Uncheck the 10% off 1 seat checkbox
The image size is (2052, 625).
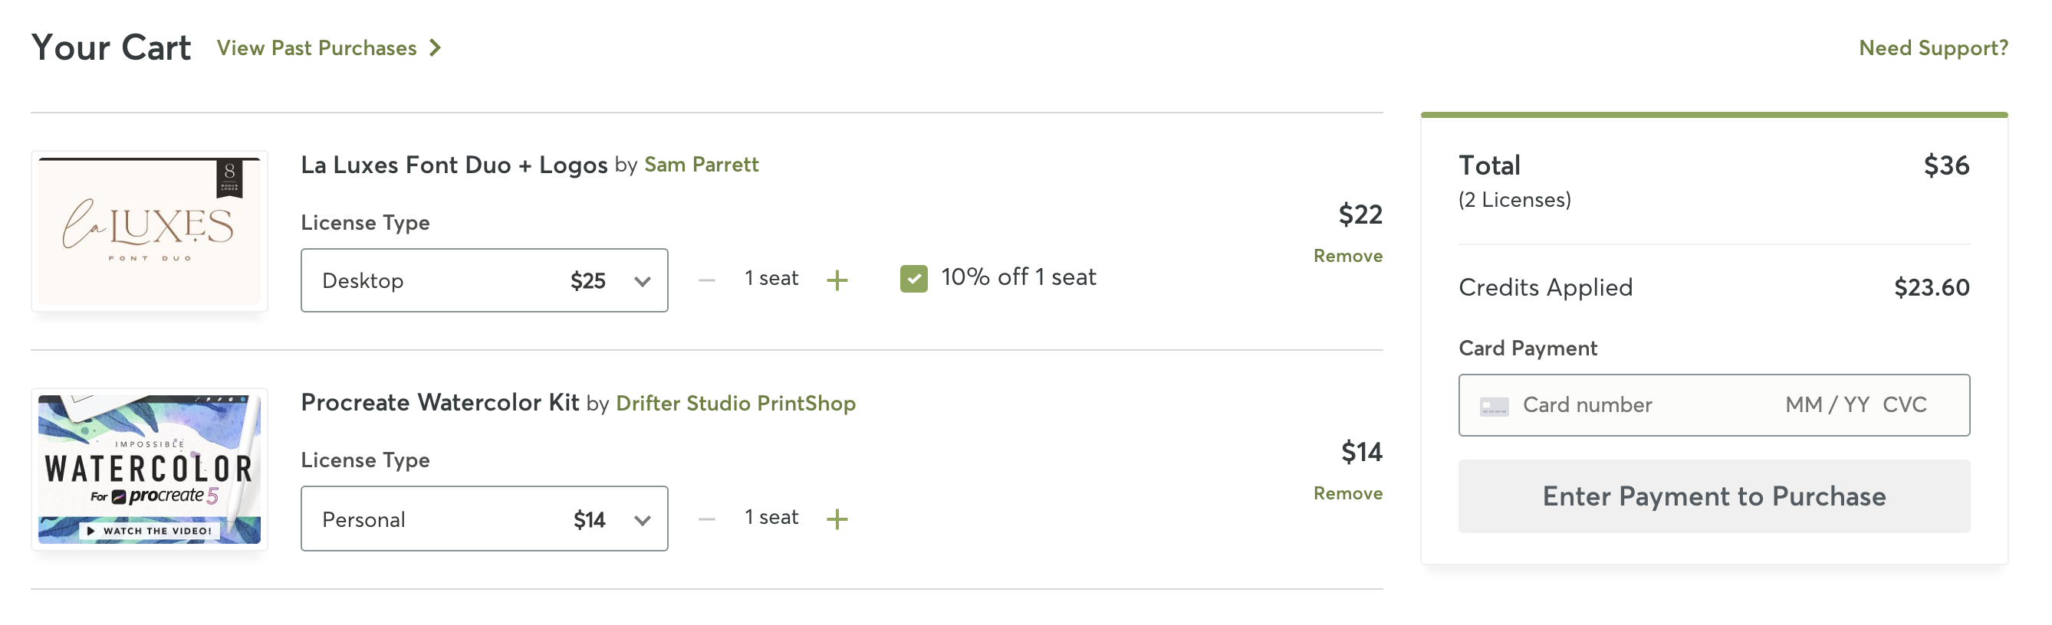[914, 278]
